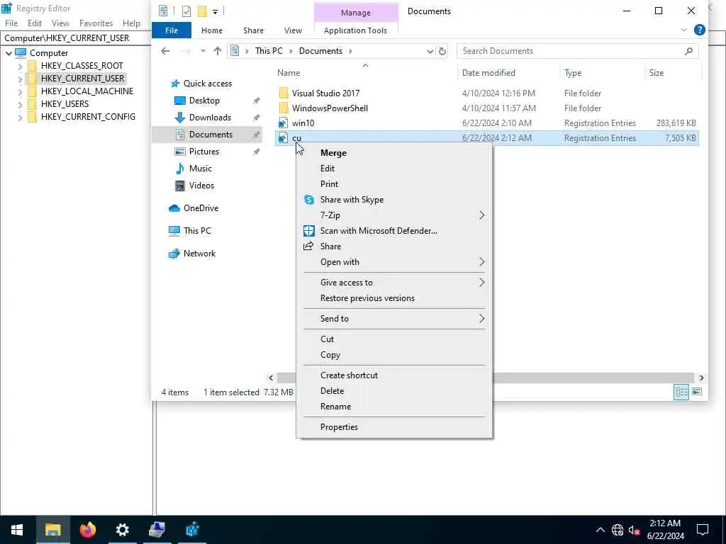
Task: Sort by the Name column header
Action: tap(289, 73)
